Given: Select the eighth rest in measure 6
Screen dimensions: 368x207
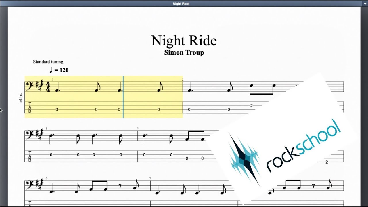Looking at the screenshot, I should click(x=120, y=186).
